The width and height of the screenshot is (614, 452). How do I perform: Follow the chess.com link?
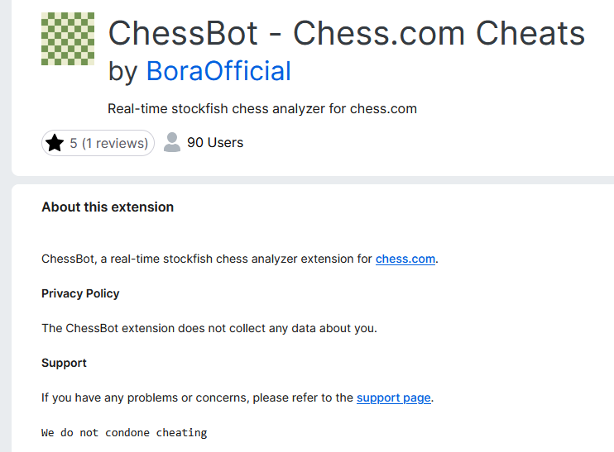pyautogui.click(x=405, y=259)
